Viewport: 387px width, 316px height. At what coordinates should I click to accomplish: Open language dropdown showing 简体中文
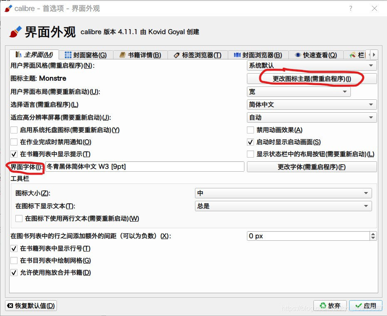[x=312, y=104]
